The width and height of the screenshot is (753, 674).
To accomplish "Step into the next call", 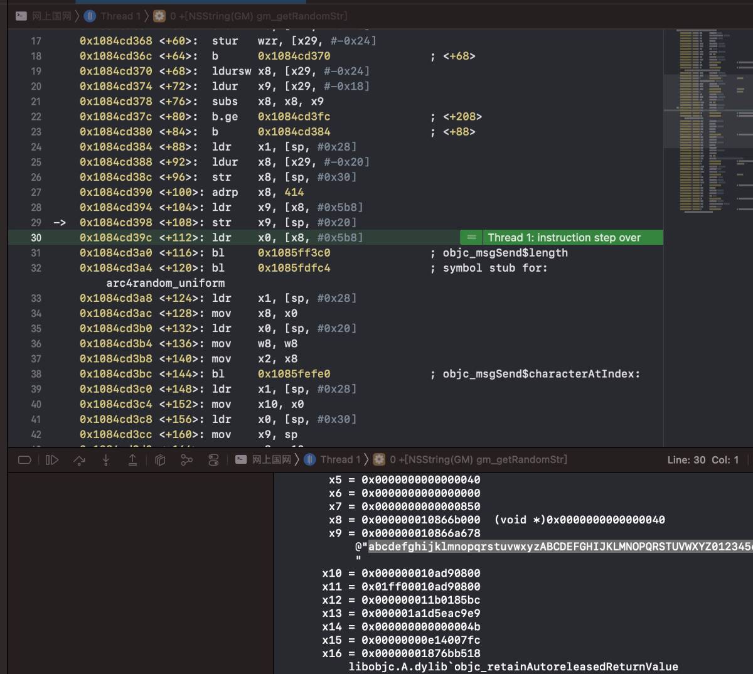I will 106,460.
